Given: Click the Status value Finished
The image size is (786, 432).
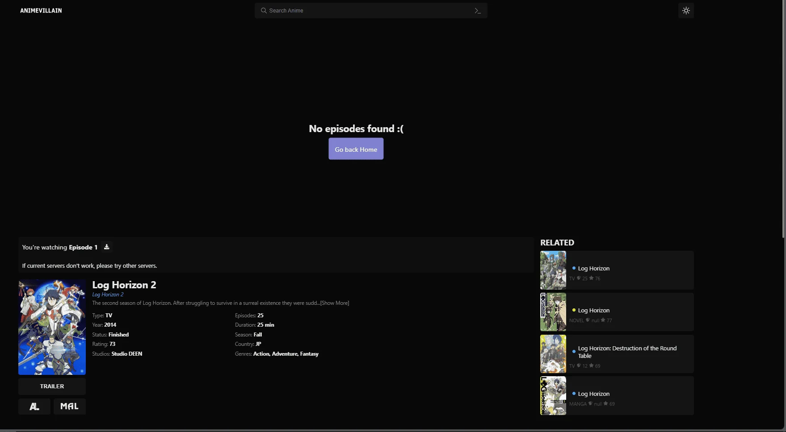Looking at the screenshot, I should point(118,335).
